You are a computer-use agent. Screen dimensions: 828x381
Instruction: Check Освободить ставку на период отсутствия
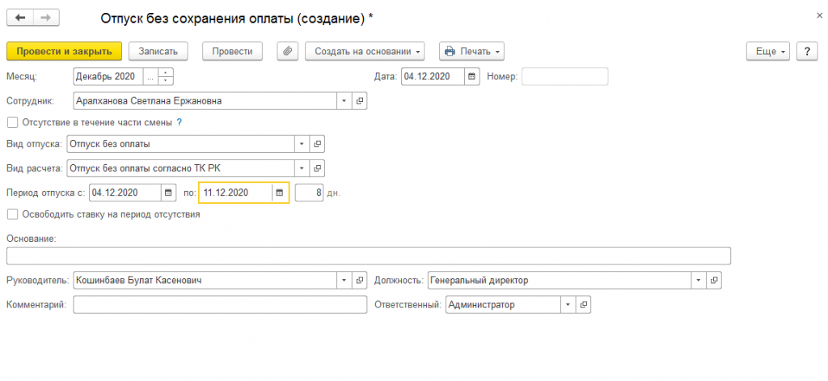tap(12, 215)
